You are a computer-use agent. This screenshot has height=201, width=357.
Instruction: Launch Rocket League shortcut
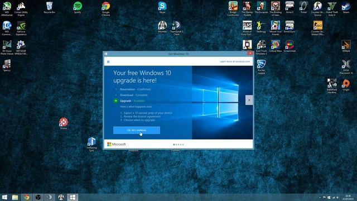261,67
